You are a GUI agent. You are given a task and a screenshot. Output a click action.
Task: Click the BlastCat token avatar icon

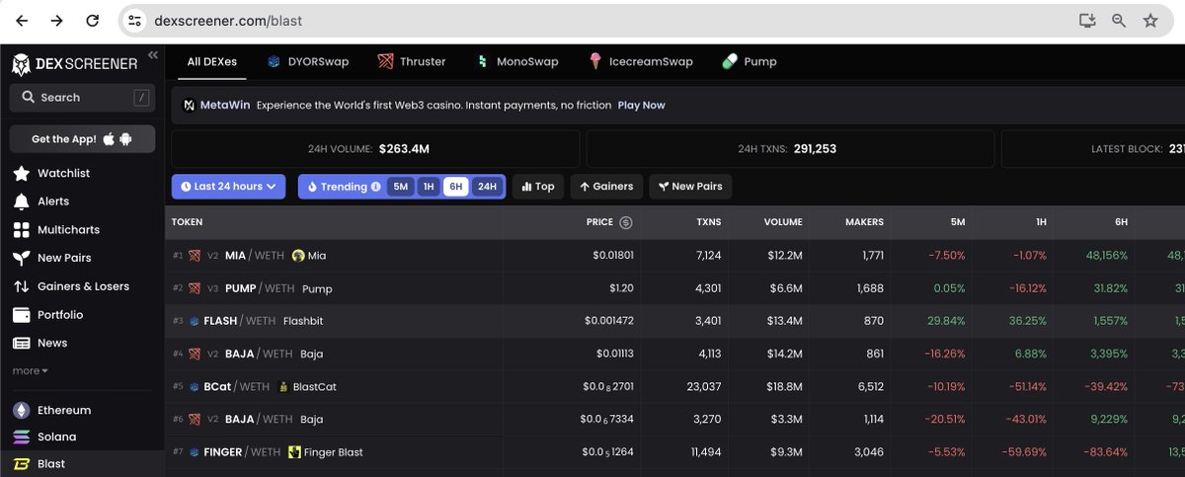(283, 386)
